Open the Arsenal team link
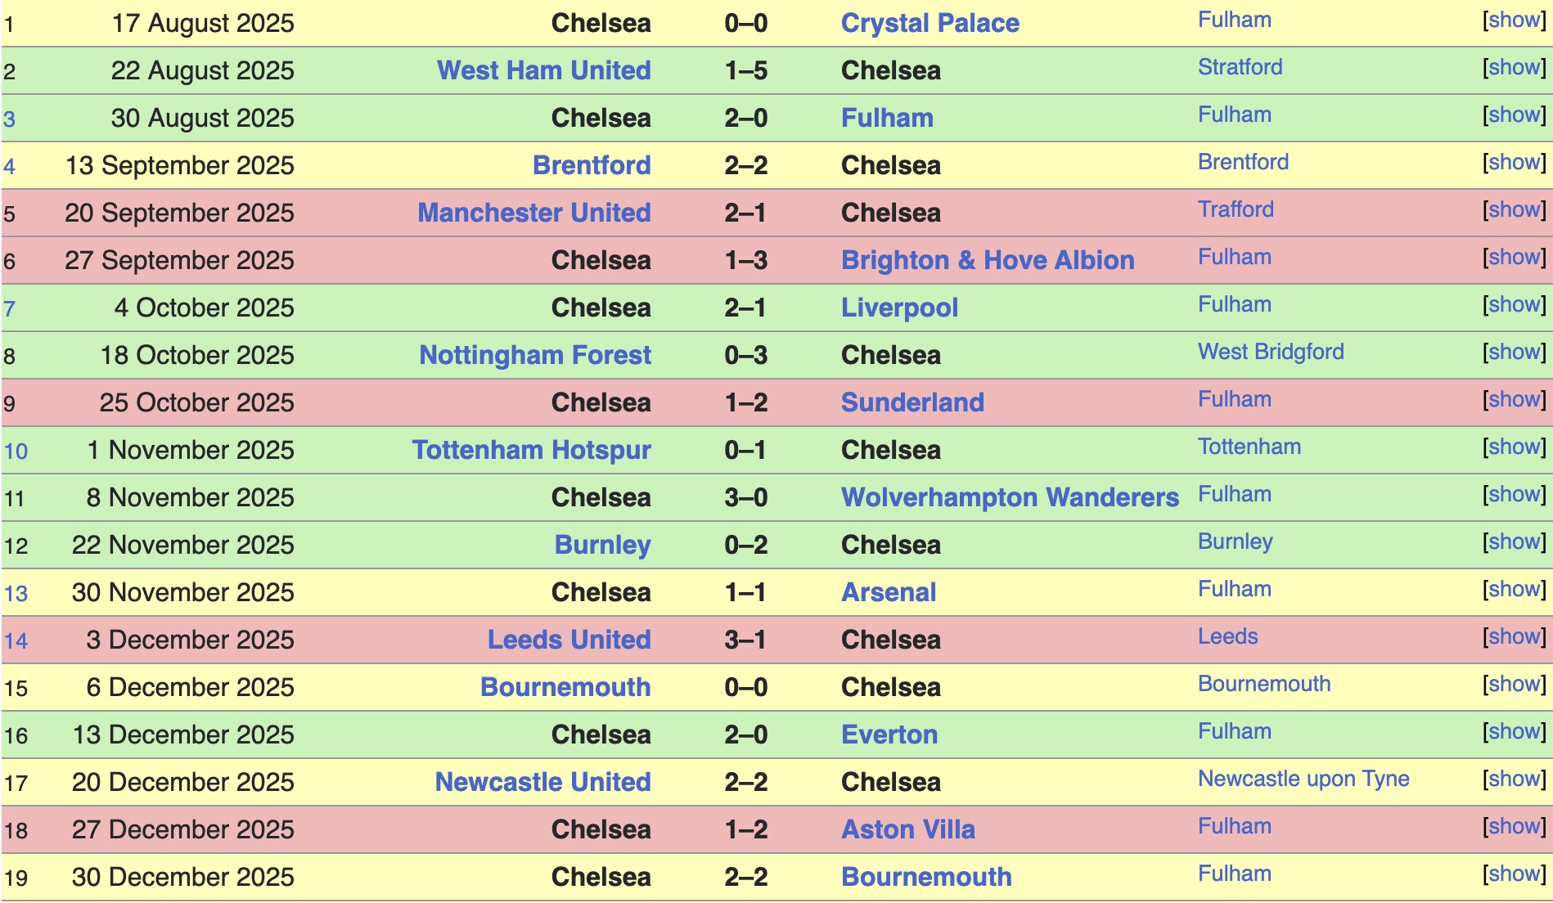The height and width of the screenshot is (903, 1553). (x=889, y=592)
